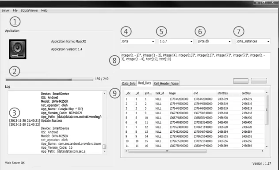279x170 pixels.
Task: Open the SQLiteViewer menu
Action: [29, 10]
